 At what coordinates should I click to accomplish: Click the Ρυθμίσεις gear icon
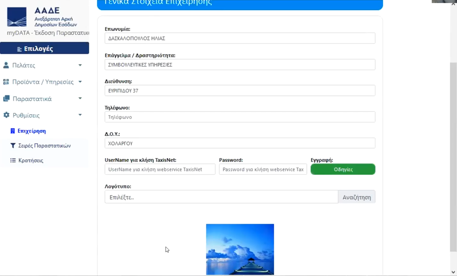point(6,115)
